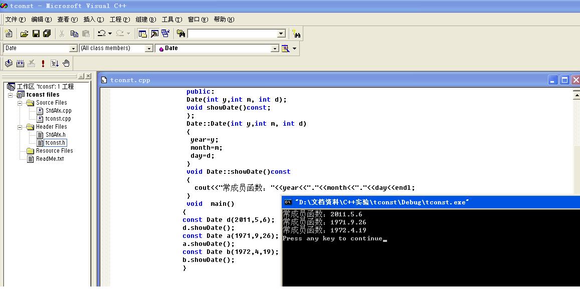This screenshot has width=580, height=299.
Task: Click the New Text File toolbar icon
Action: pos(9,34)
